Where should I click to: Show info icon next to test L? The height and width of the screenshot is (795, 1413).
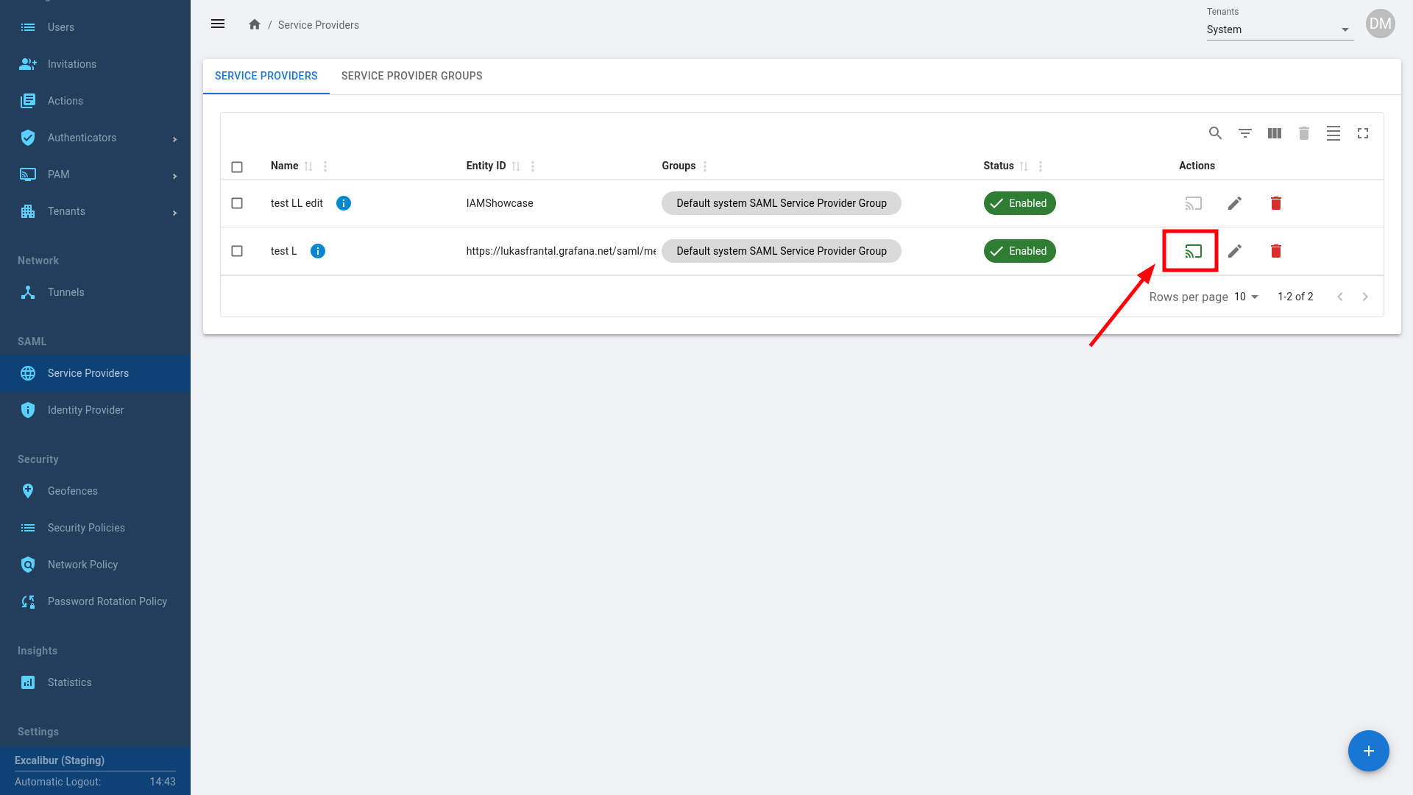pyautogui.click(x=318, y=251)
